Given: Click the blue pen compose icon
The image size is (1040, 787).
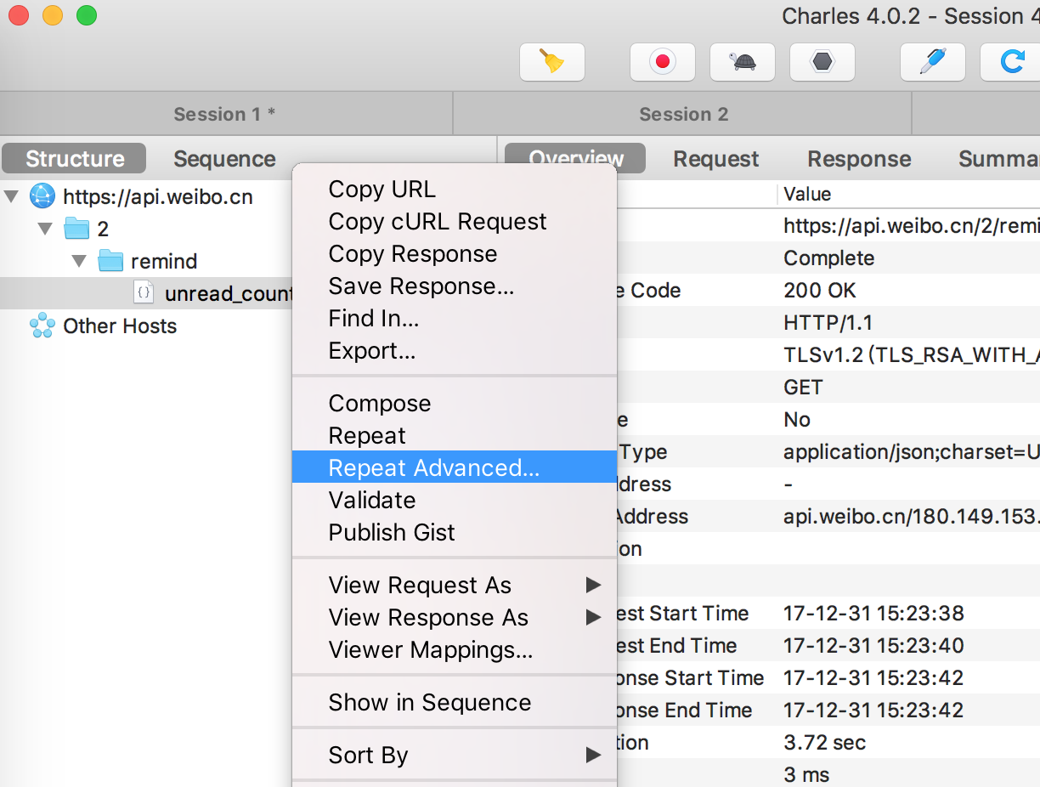Looking at the screenshot, I should point(932,62).
